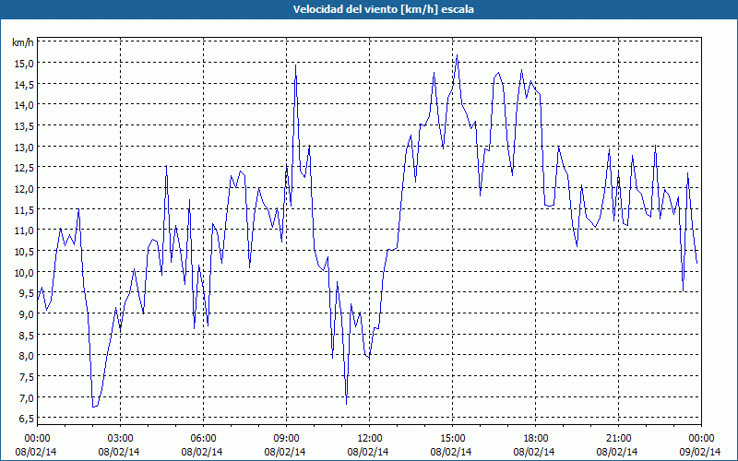Image resolution: width=738 pixels, height=461 pixels.
Task: Select the 15,0 y-axis value
Action: (x=24, y=64)
